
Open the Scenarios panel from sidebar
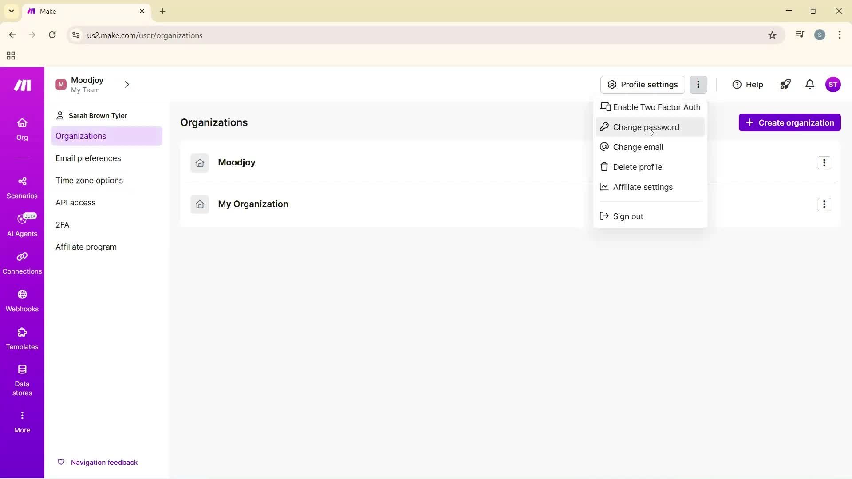[x=22, y=186]
